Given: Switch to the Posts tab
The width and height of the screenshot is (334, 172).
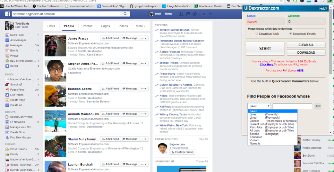Looking at the screenshot, I should (51, 26).
